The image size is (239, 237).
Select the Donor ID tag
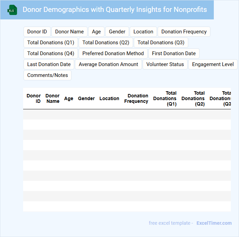(x=37, y=32)
